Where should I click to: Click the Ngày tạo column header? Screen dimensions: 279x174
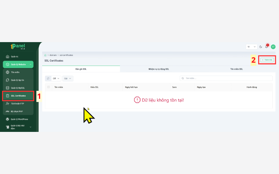[201, 87]
